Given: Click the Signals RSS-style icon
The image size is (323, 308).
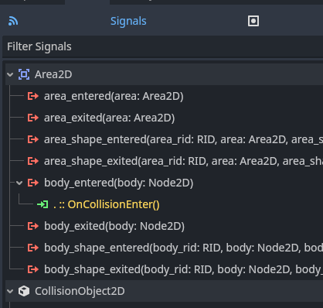Looking at the screenshot, I should pyautogui.click(x=13, y=21).
